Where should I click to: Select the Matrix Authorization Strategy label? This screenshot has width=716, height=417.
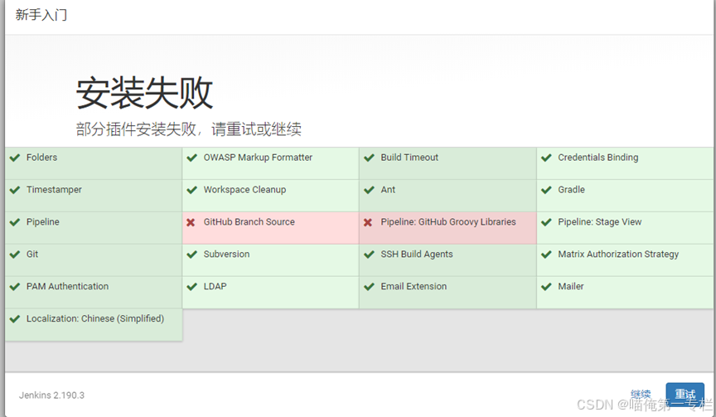click(x=618, y=255)
